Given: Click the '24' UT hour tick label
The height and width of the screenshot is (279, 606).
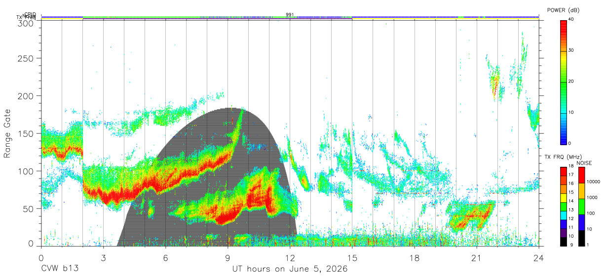Looking at the screenshot, I should [538, 257].
